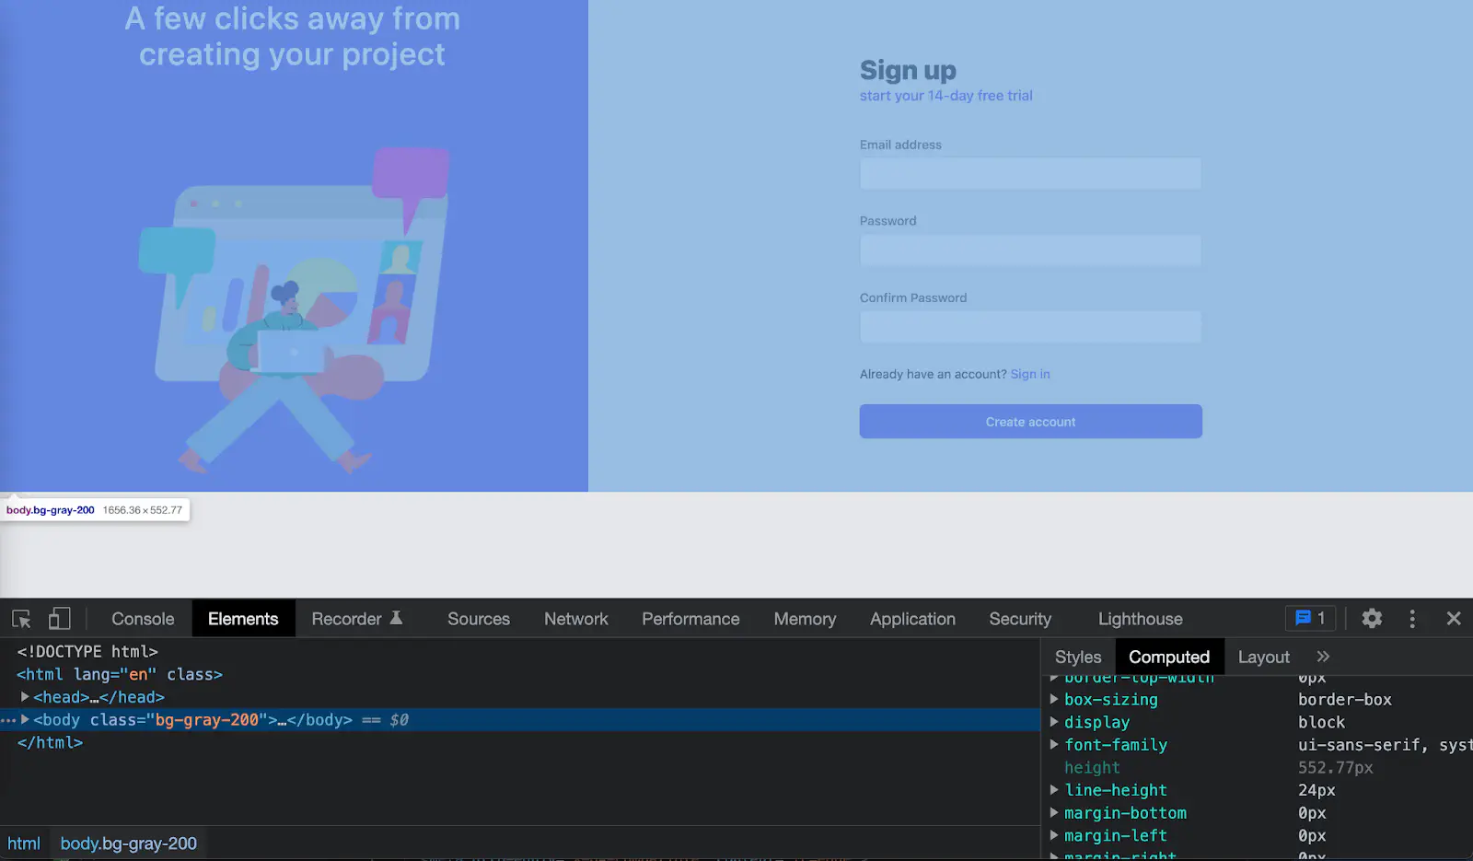
Task: Select the DOCTYPE html line
Action: pos(87,651)
